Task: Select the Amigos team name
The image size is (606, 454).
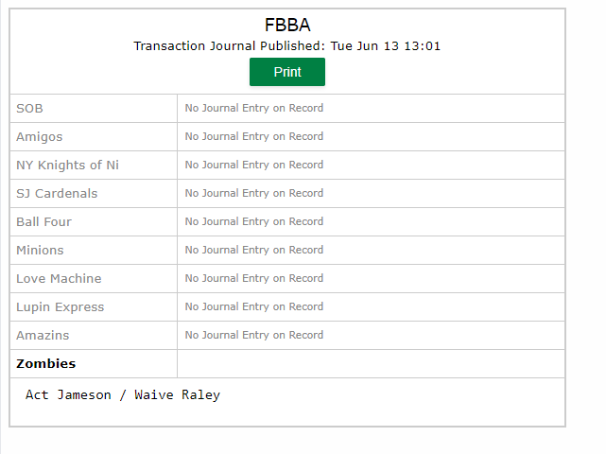Action: 39,137
